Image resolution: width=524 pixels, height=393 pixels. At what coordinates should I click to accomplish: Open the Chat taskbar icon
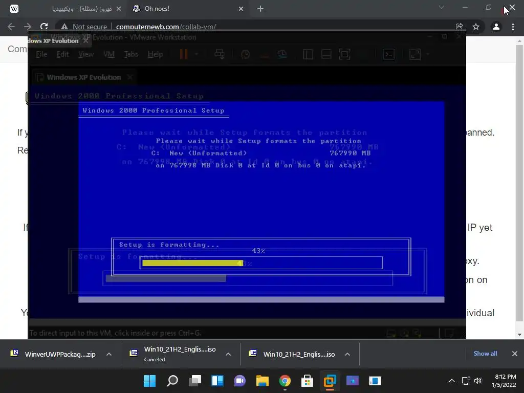[x=239, y=381]
